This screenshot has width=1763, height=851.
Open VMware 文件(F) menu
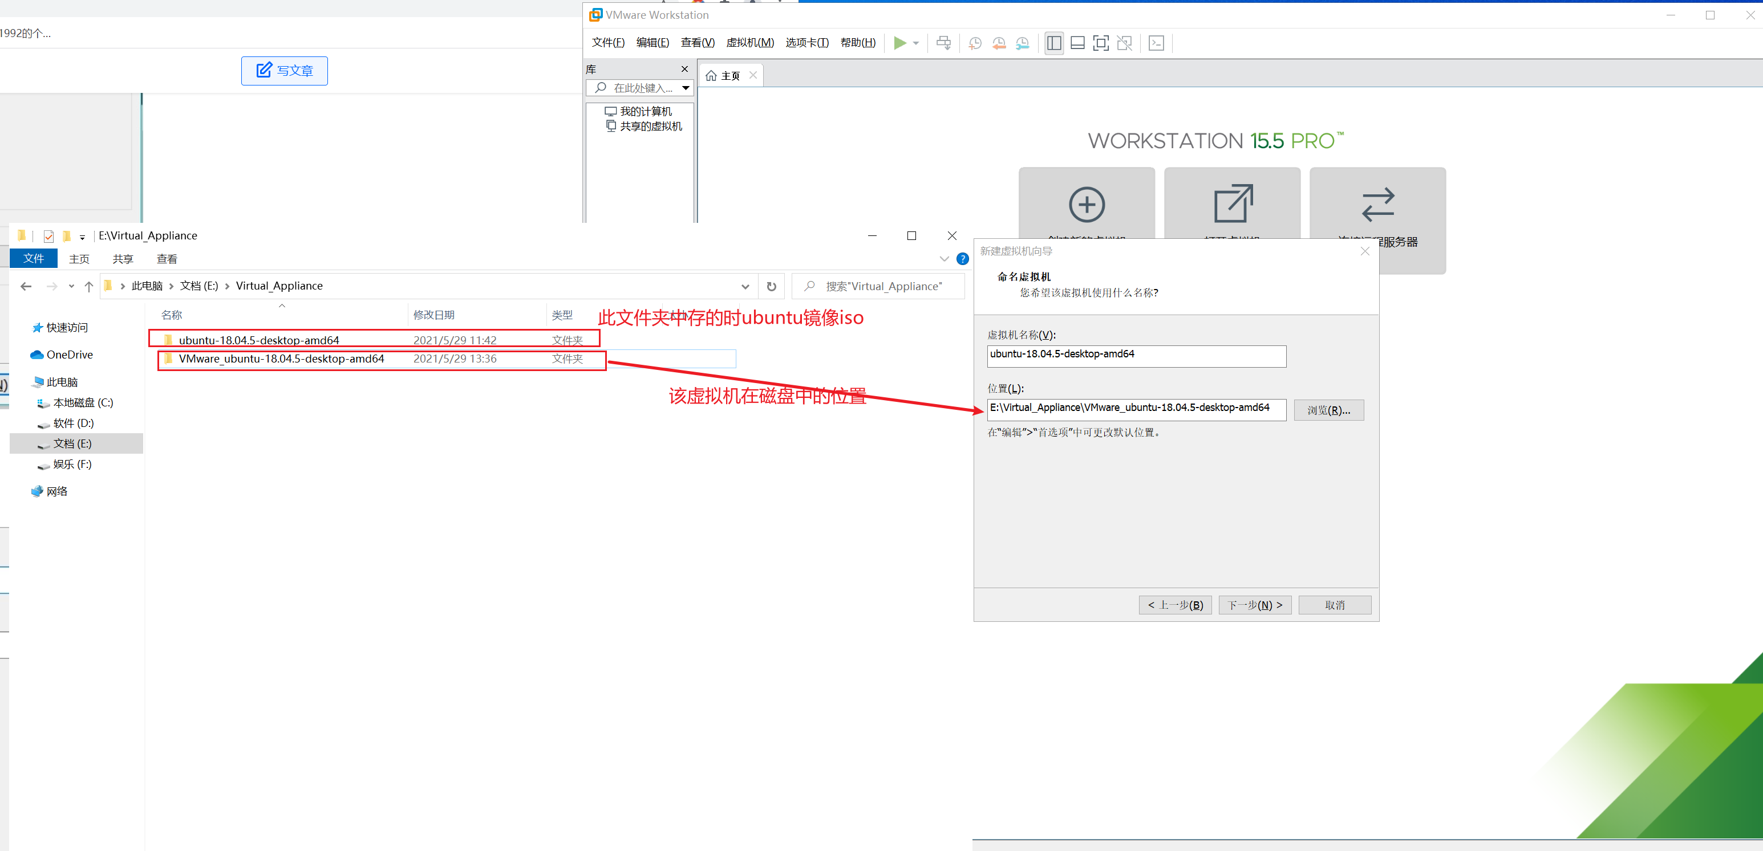(x=608, y=42)
